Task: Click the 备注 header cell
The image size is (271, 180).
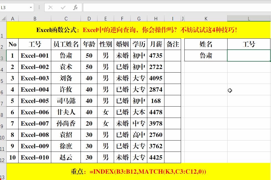Action: (x=173, y=44)
